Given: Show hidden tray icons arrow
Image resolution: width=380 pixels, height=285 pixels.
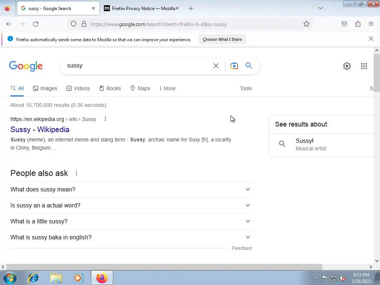Looking at the screenshot, I should click(x=315, y=278).
